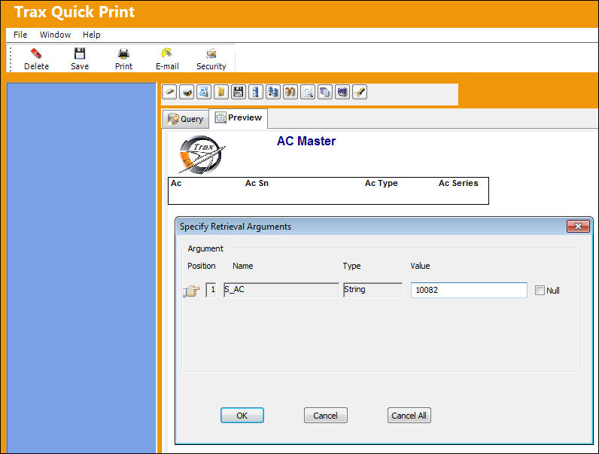Click the single blue database icon

coord(256,92)
